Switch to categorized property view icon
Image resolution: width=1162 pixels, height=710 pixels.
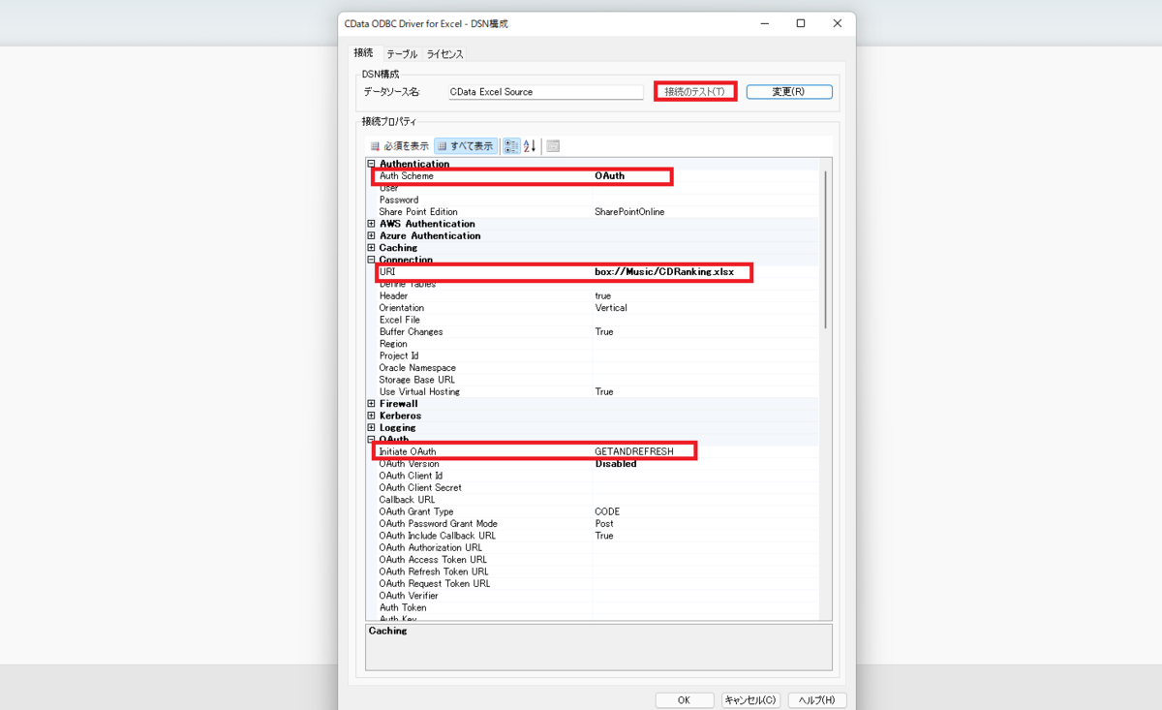[510, 145]
